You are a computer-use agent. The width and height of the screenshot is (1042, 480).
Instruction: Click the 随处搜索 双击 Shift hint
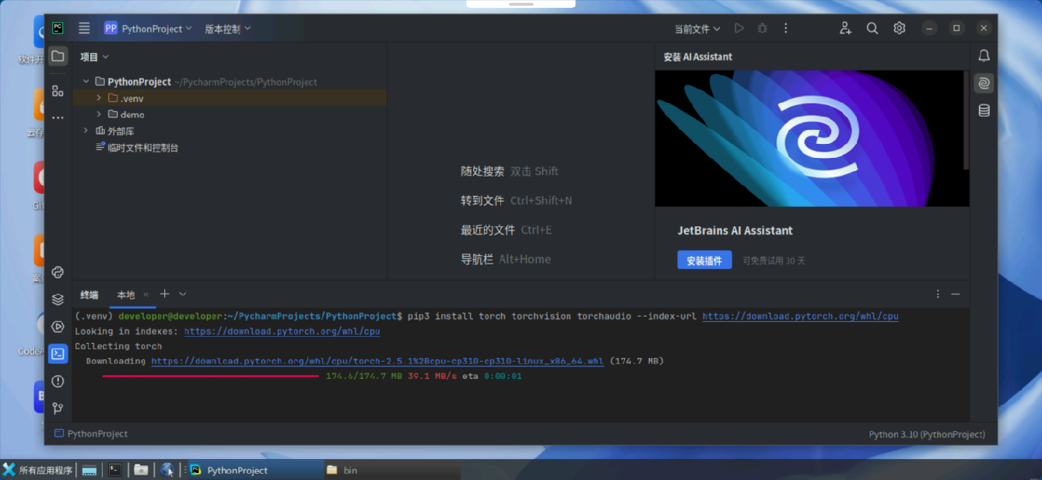coord(510,171)
